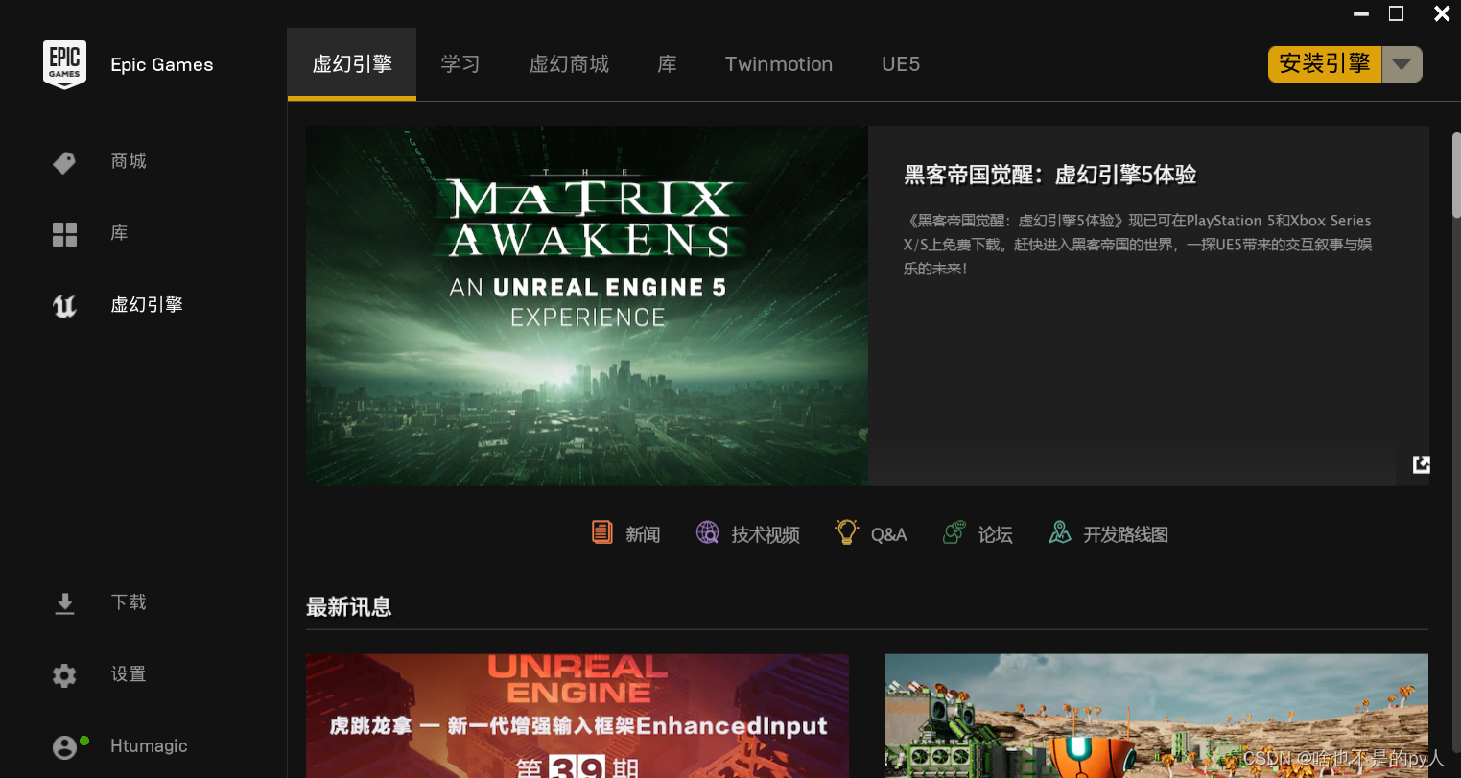Open external link icon on Matrix banner
The width and height of the screenshot is (1461, 778).
point(1422,464)
